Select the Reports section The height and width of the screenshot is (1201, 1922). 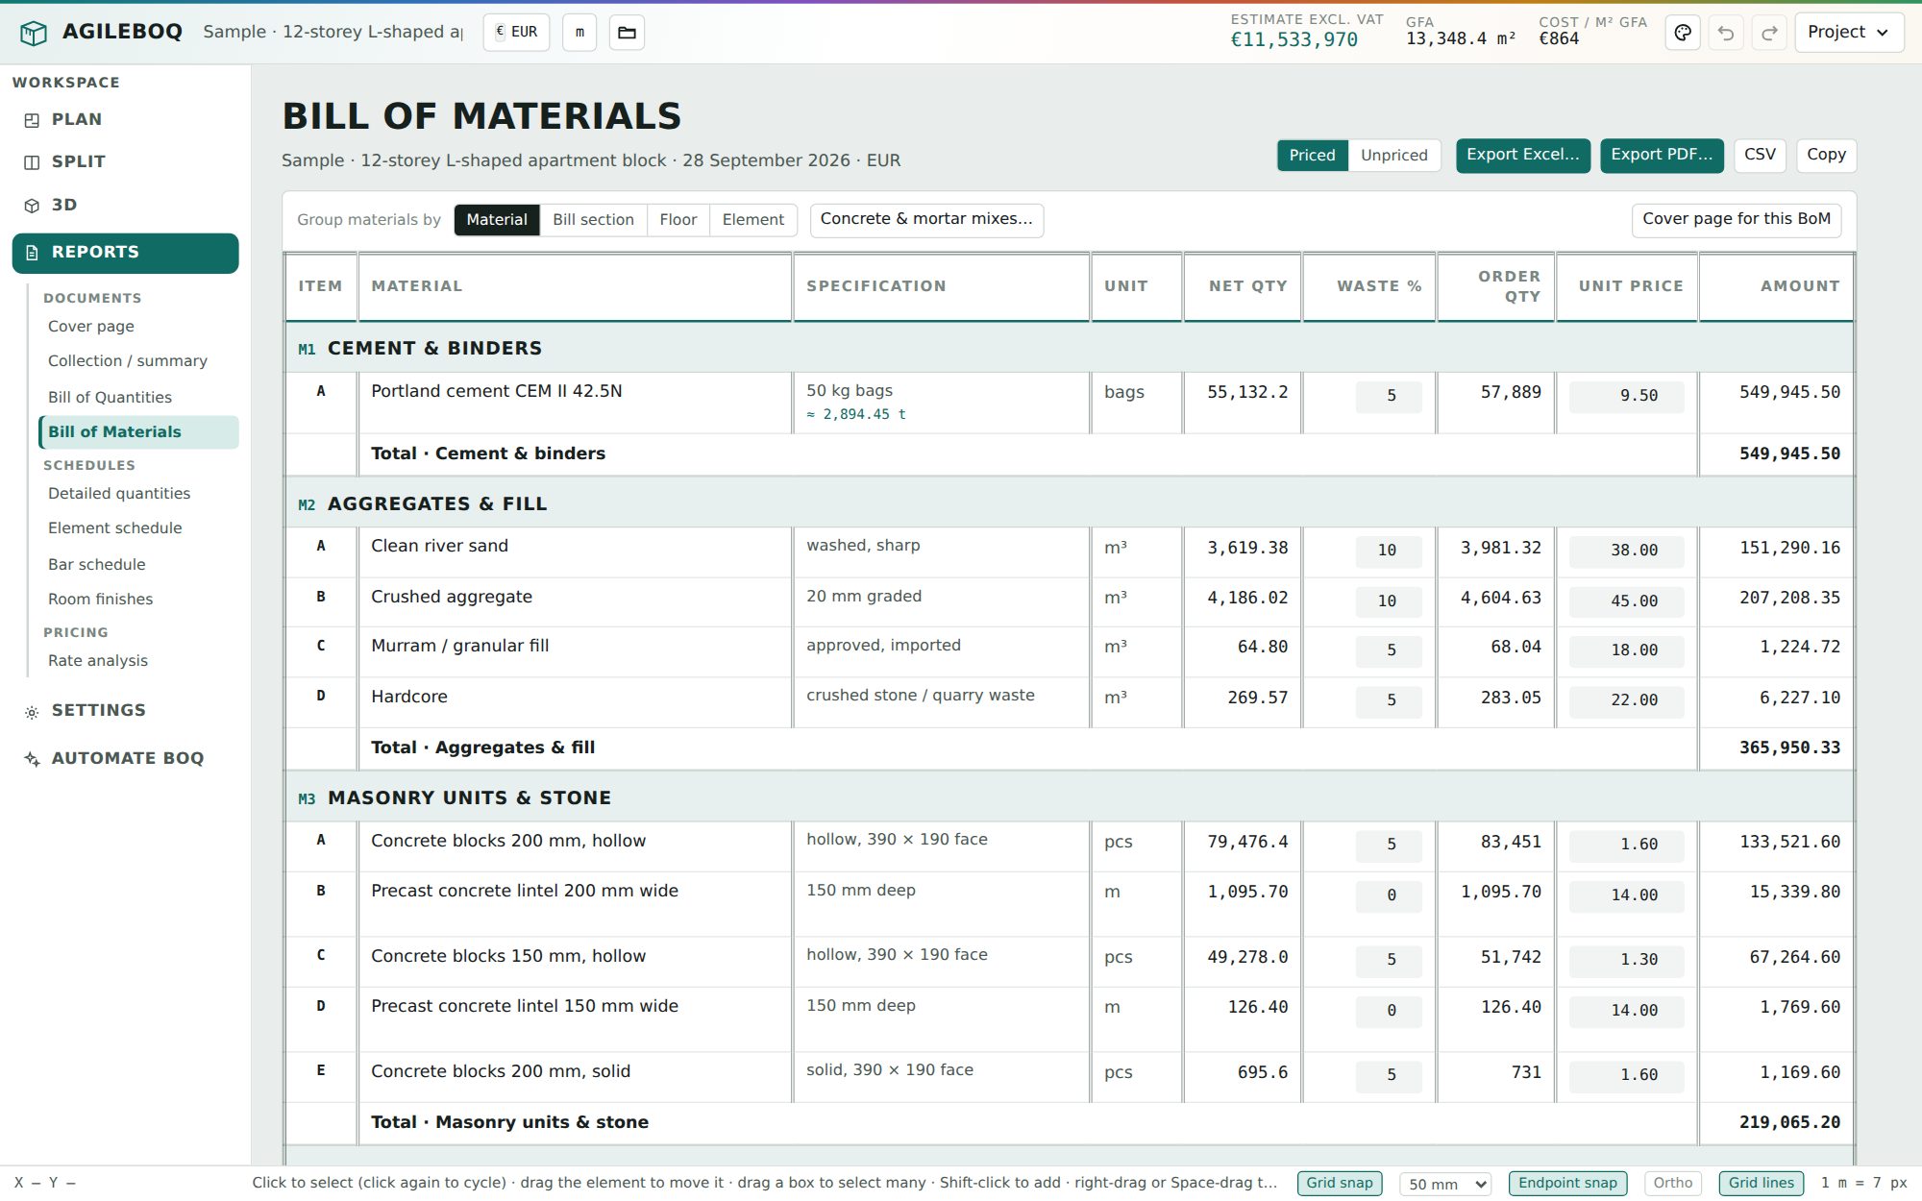point(125,253)
